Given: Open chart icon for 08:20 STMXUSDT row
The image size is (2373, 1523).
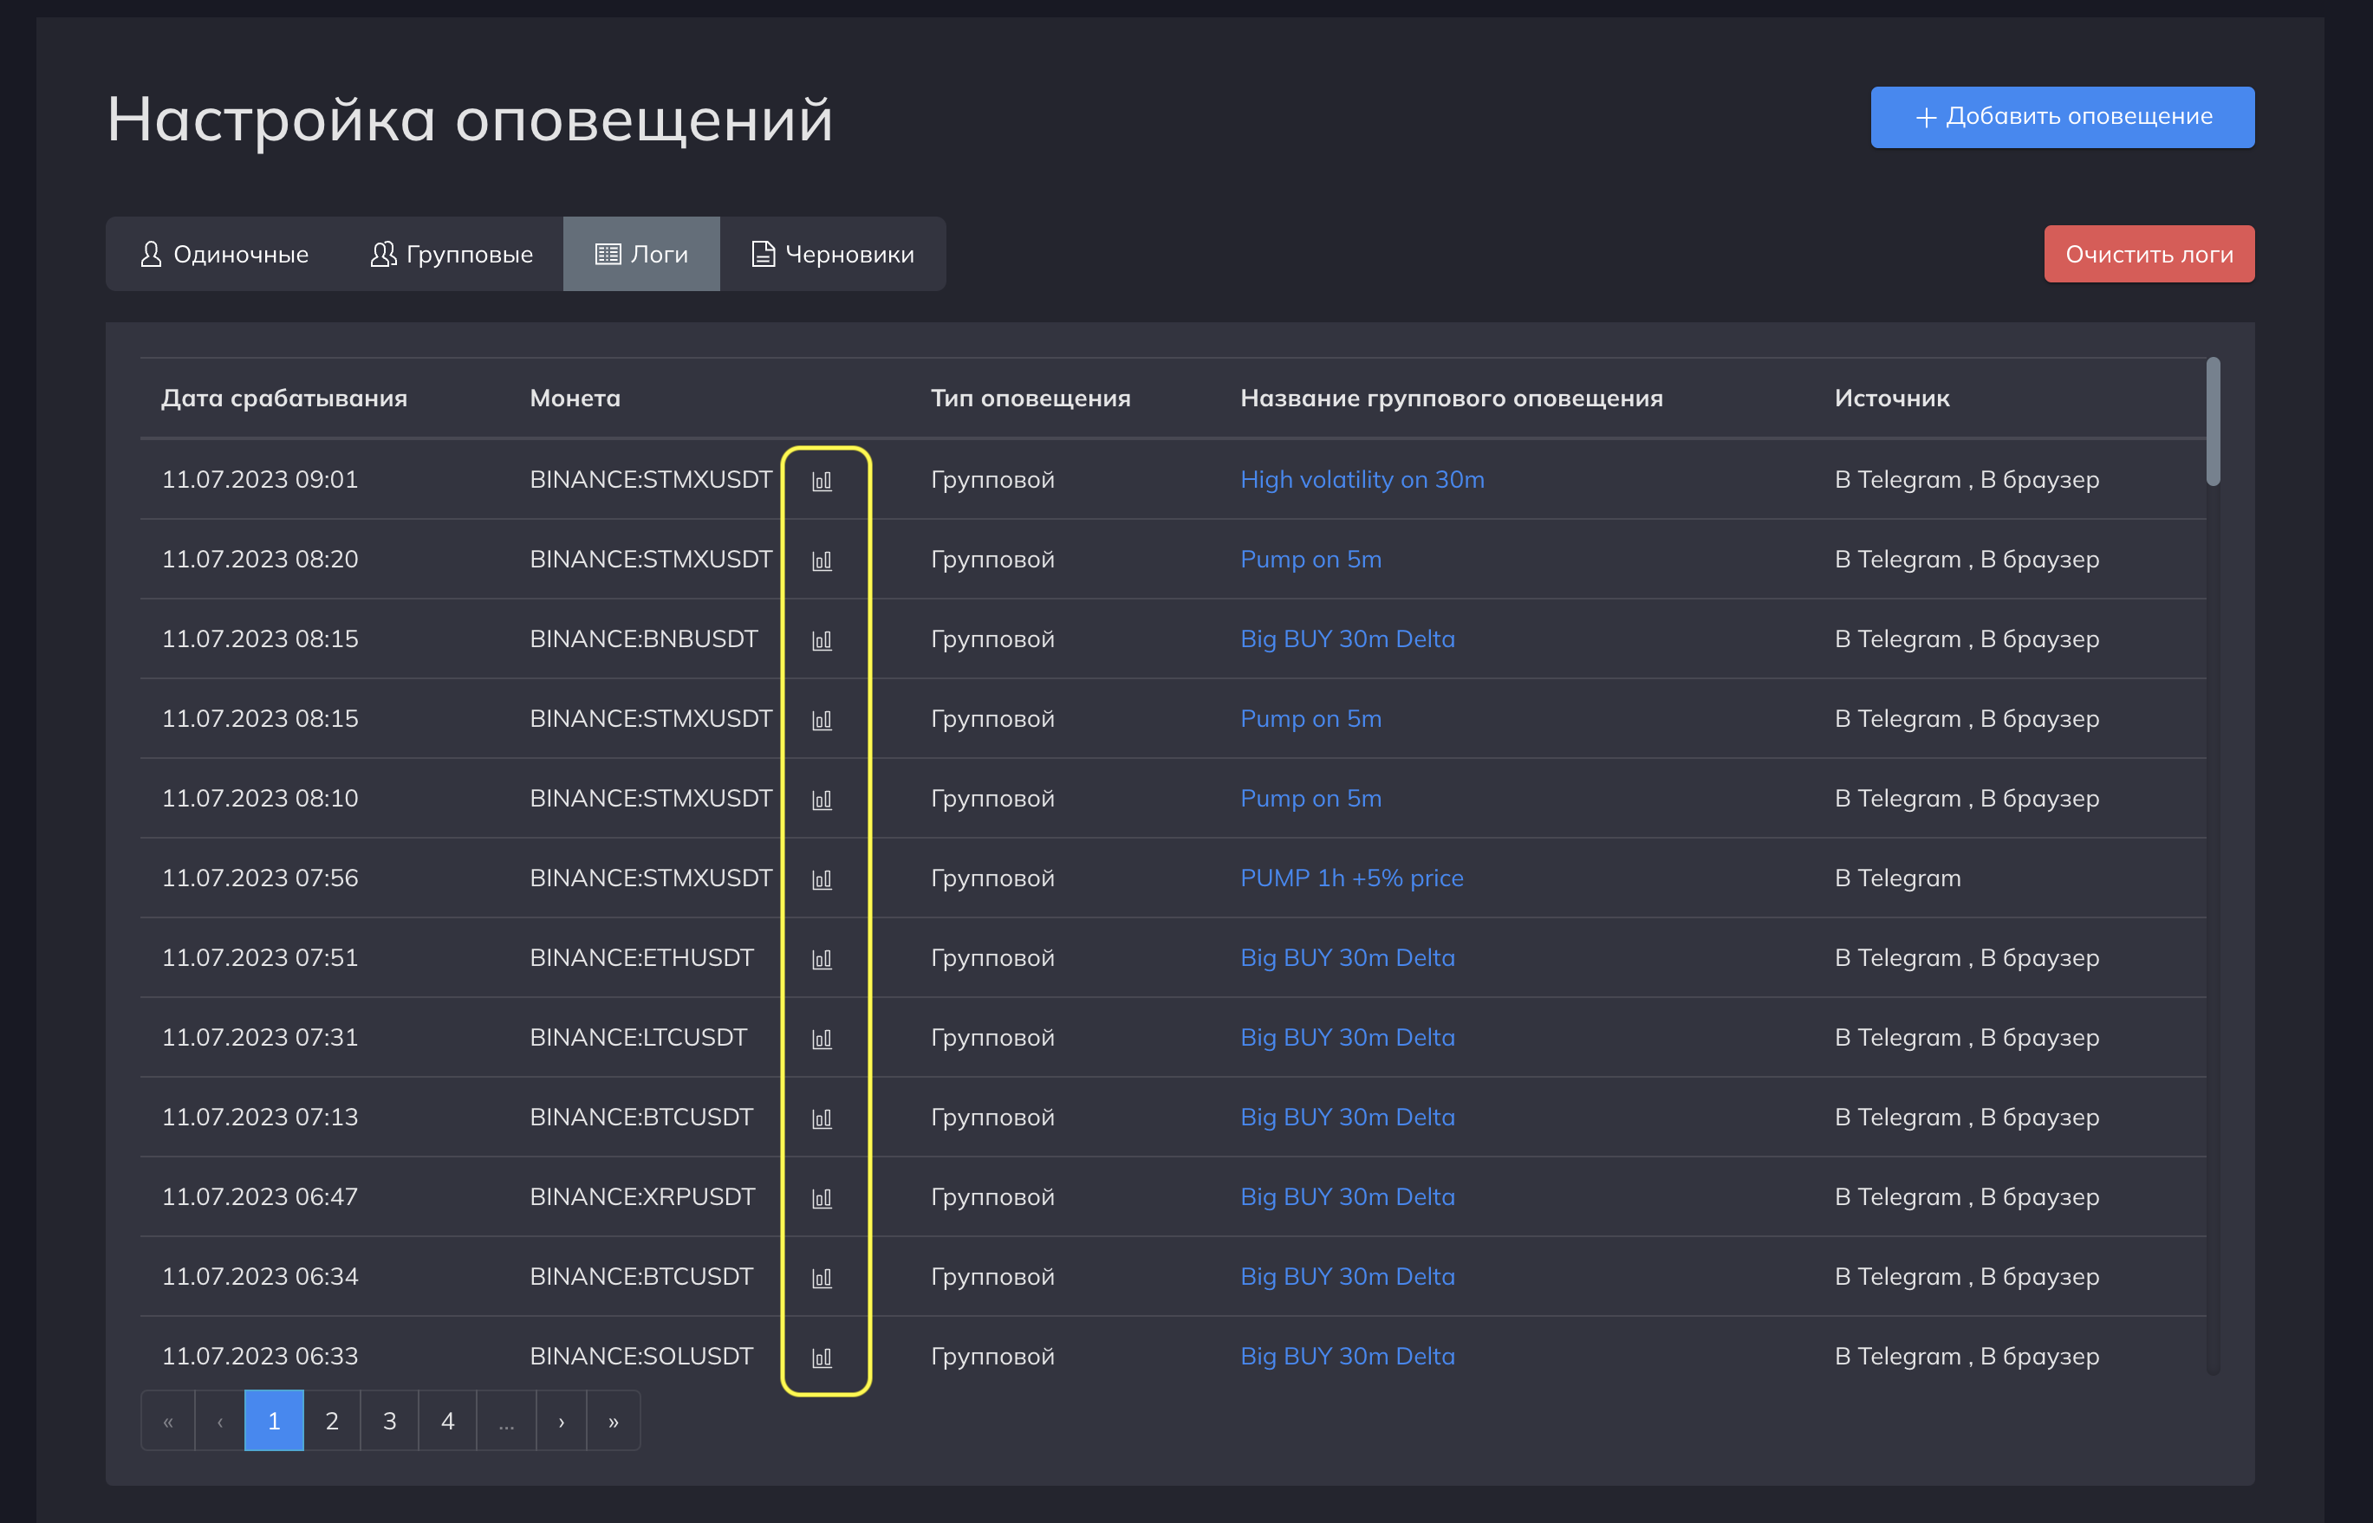Looking at the screenshot, I should 822,561.
